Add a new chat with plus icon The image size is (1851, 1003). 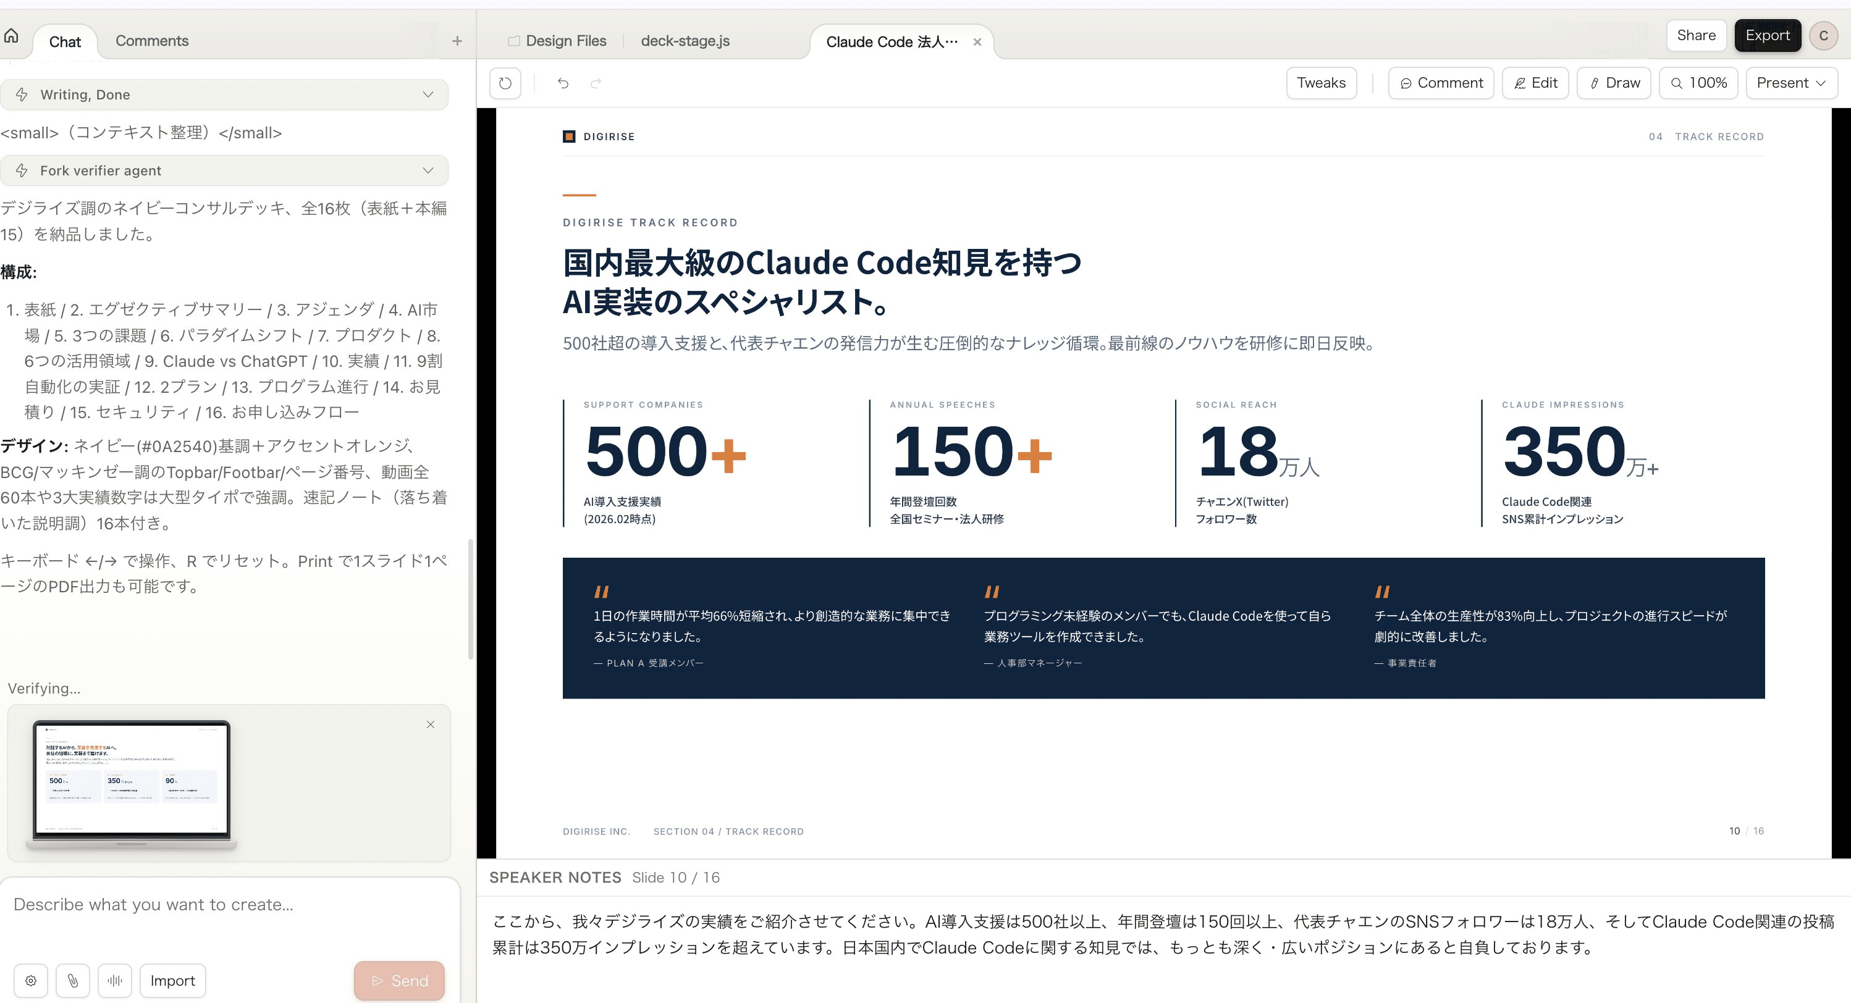point(457,41)
